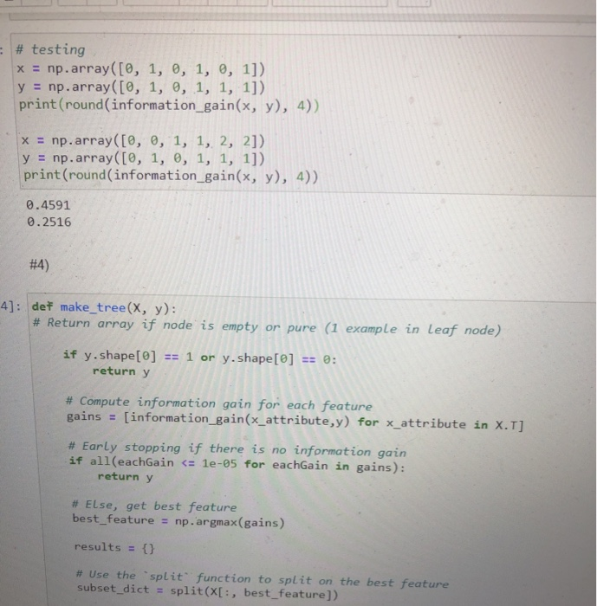
Task: Click the 'if y.shape[0] == 1 or y.shape[0] == 0:' line
Action: pos(199,357)
